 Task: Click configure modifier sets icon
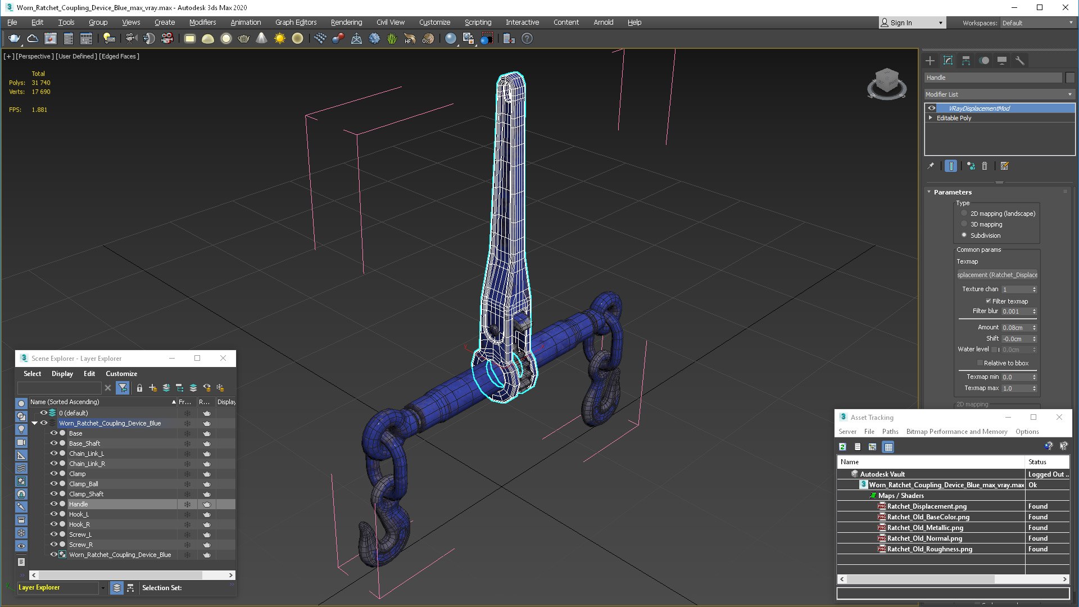pos(1005,166)
